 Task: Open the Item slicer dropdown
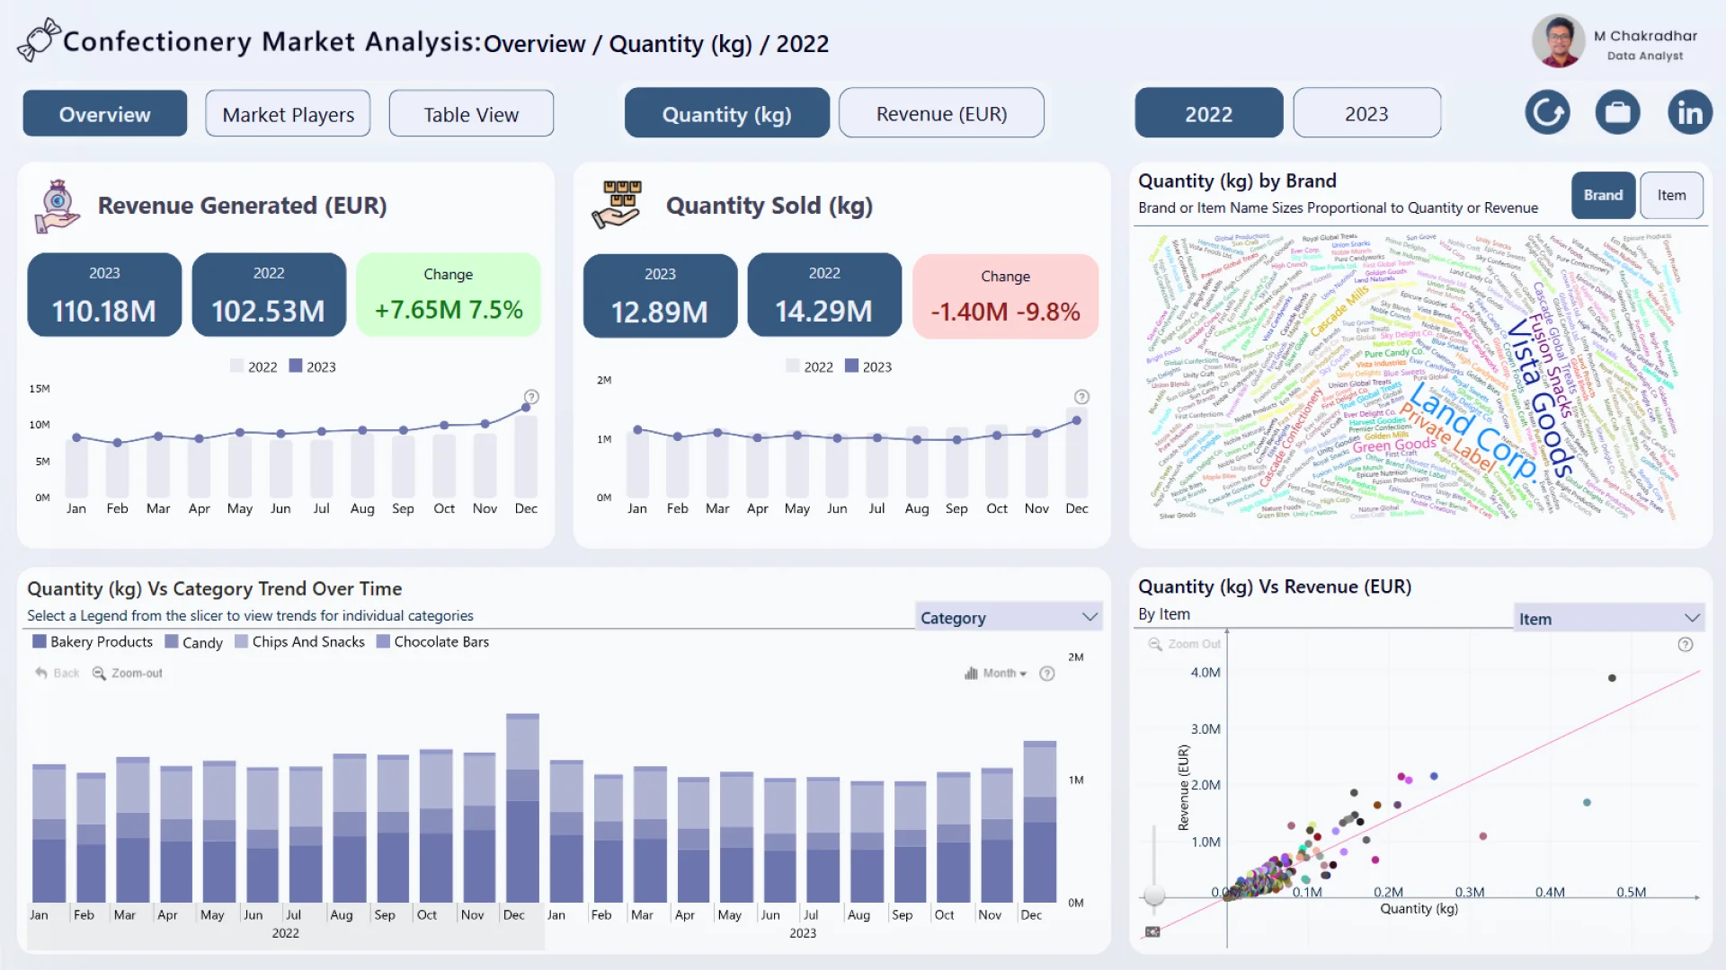[1609, 618]
